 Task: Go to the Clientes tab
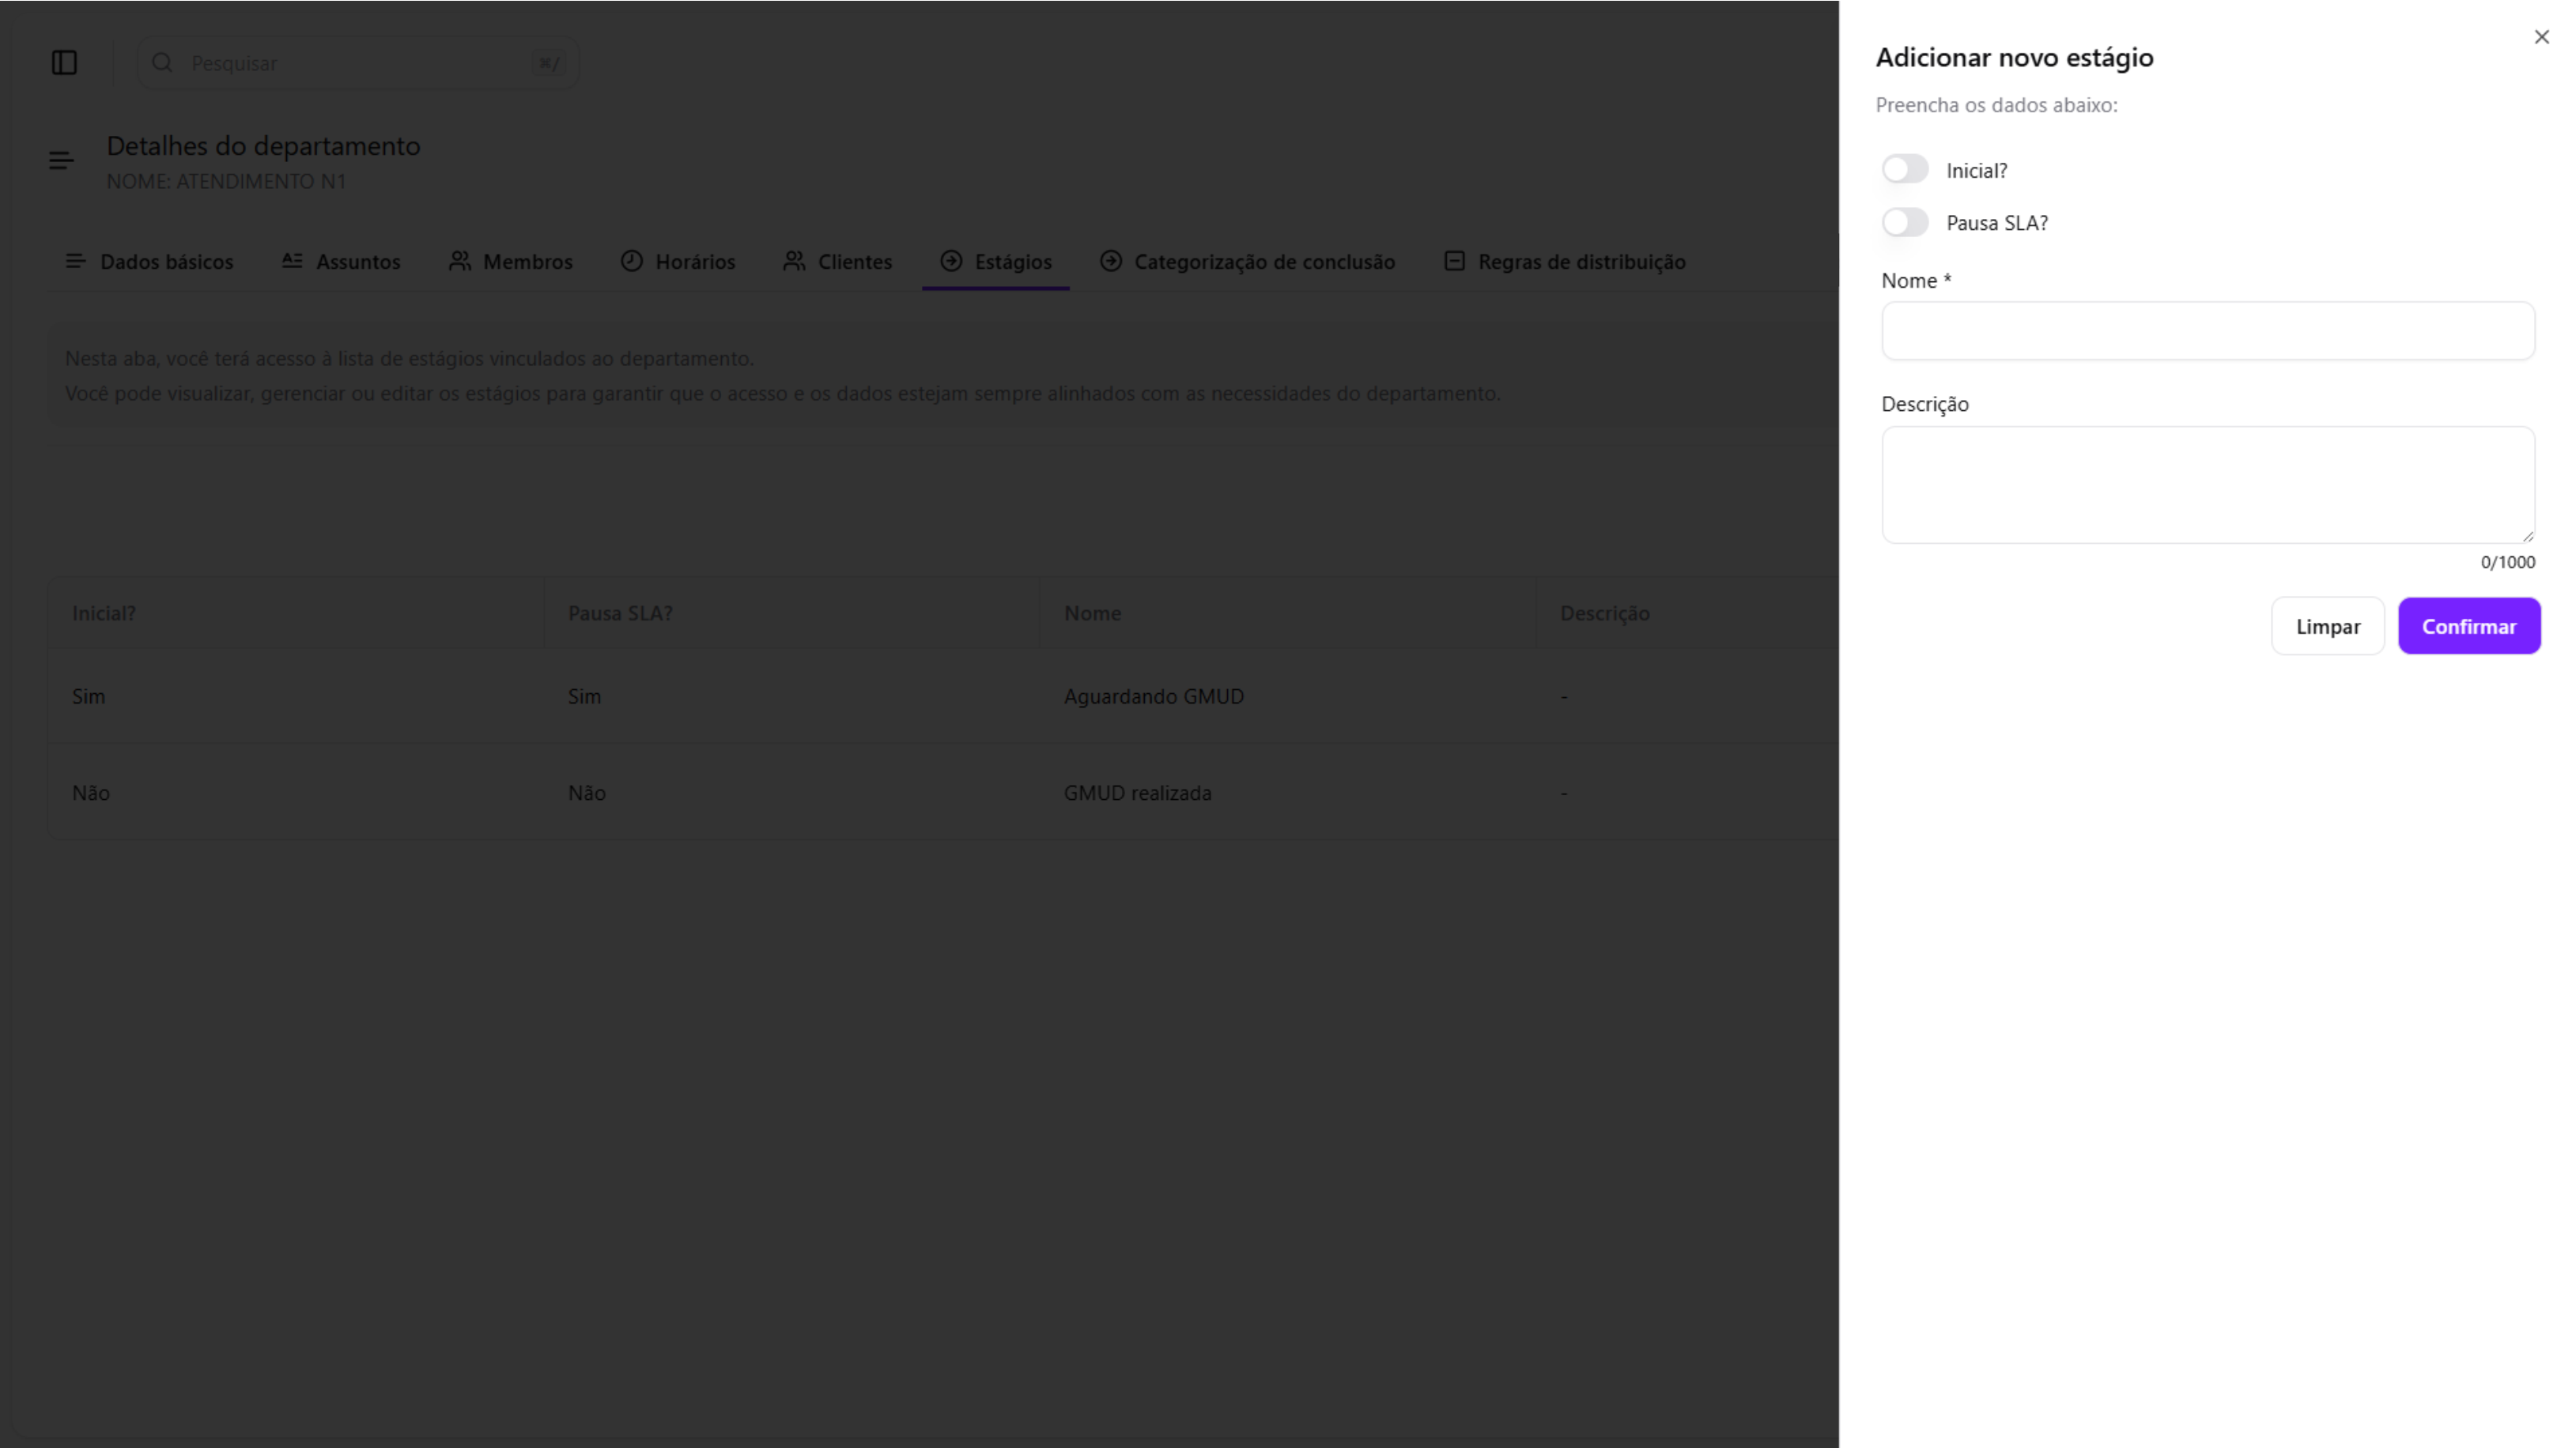854,262
